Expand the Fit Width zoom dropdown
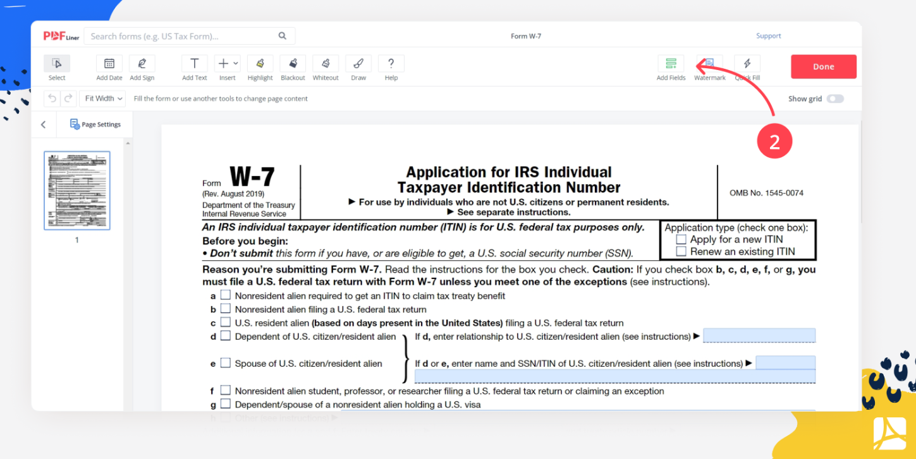The image size is (916, 459). [x=103, y=98]
